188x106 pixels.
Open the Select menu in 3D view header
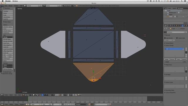[x=11, y=95]
